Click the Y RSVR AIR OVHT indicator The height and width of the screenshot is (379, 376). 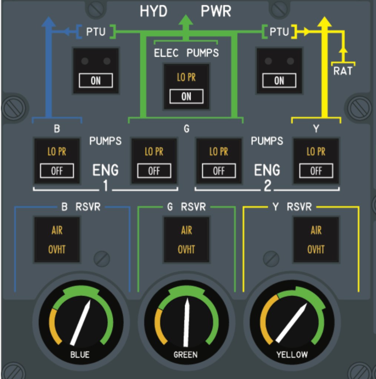(316, 239)
